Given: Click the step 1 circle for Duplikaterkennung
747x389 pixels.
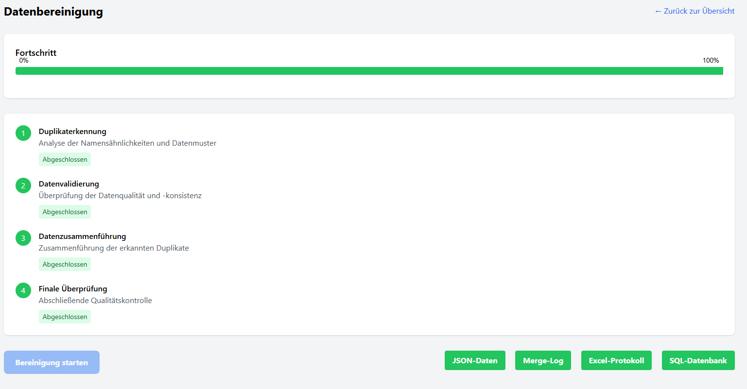Looking at the screenshot, I should pyautogui.click(x=23, y=133).
